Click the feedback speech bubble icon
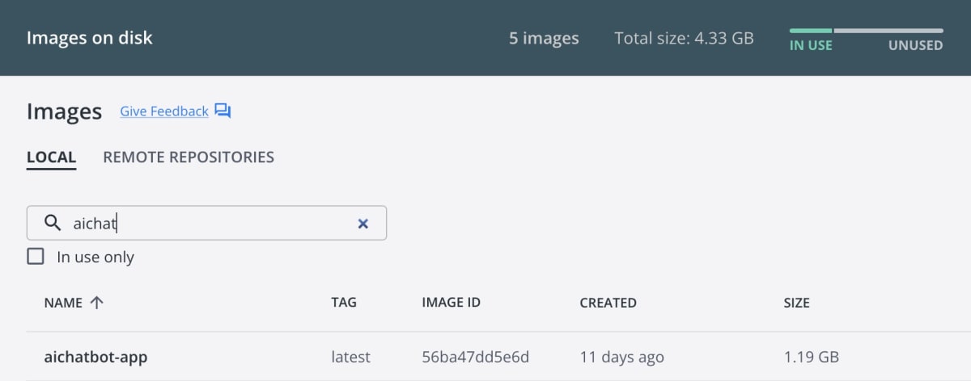This screenshot has height=381, width=971. coord(223,111)
